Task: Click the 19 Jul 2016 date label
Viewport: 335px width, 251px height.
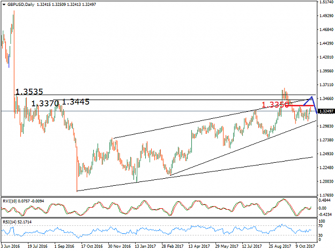Action: click(38, 246)
